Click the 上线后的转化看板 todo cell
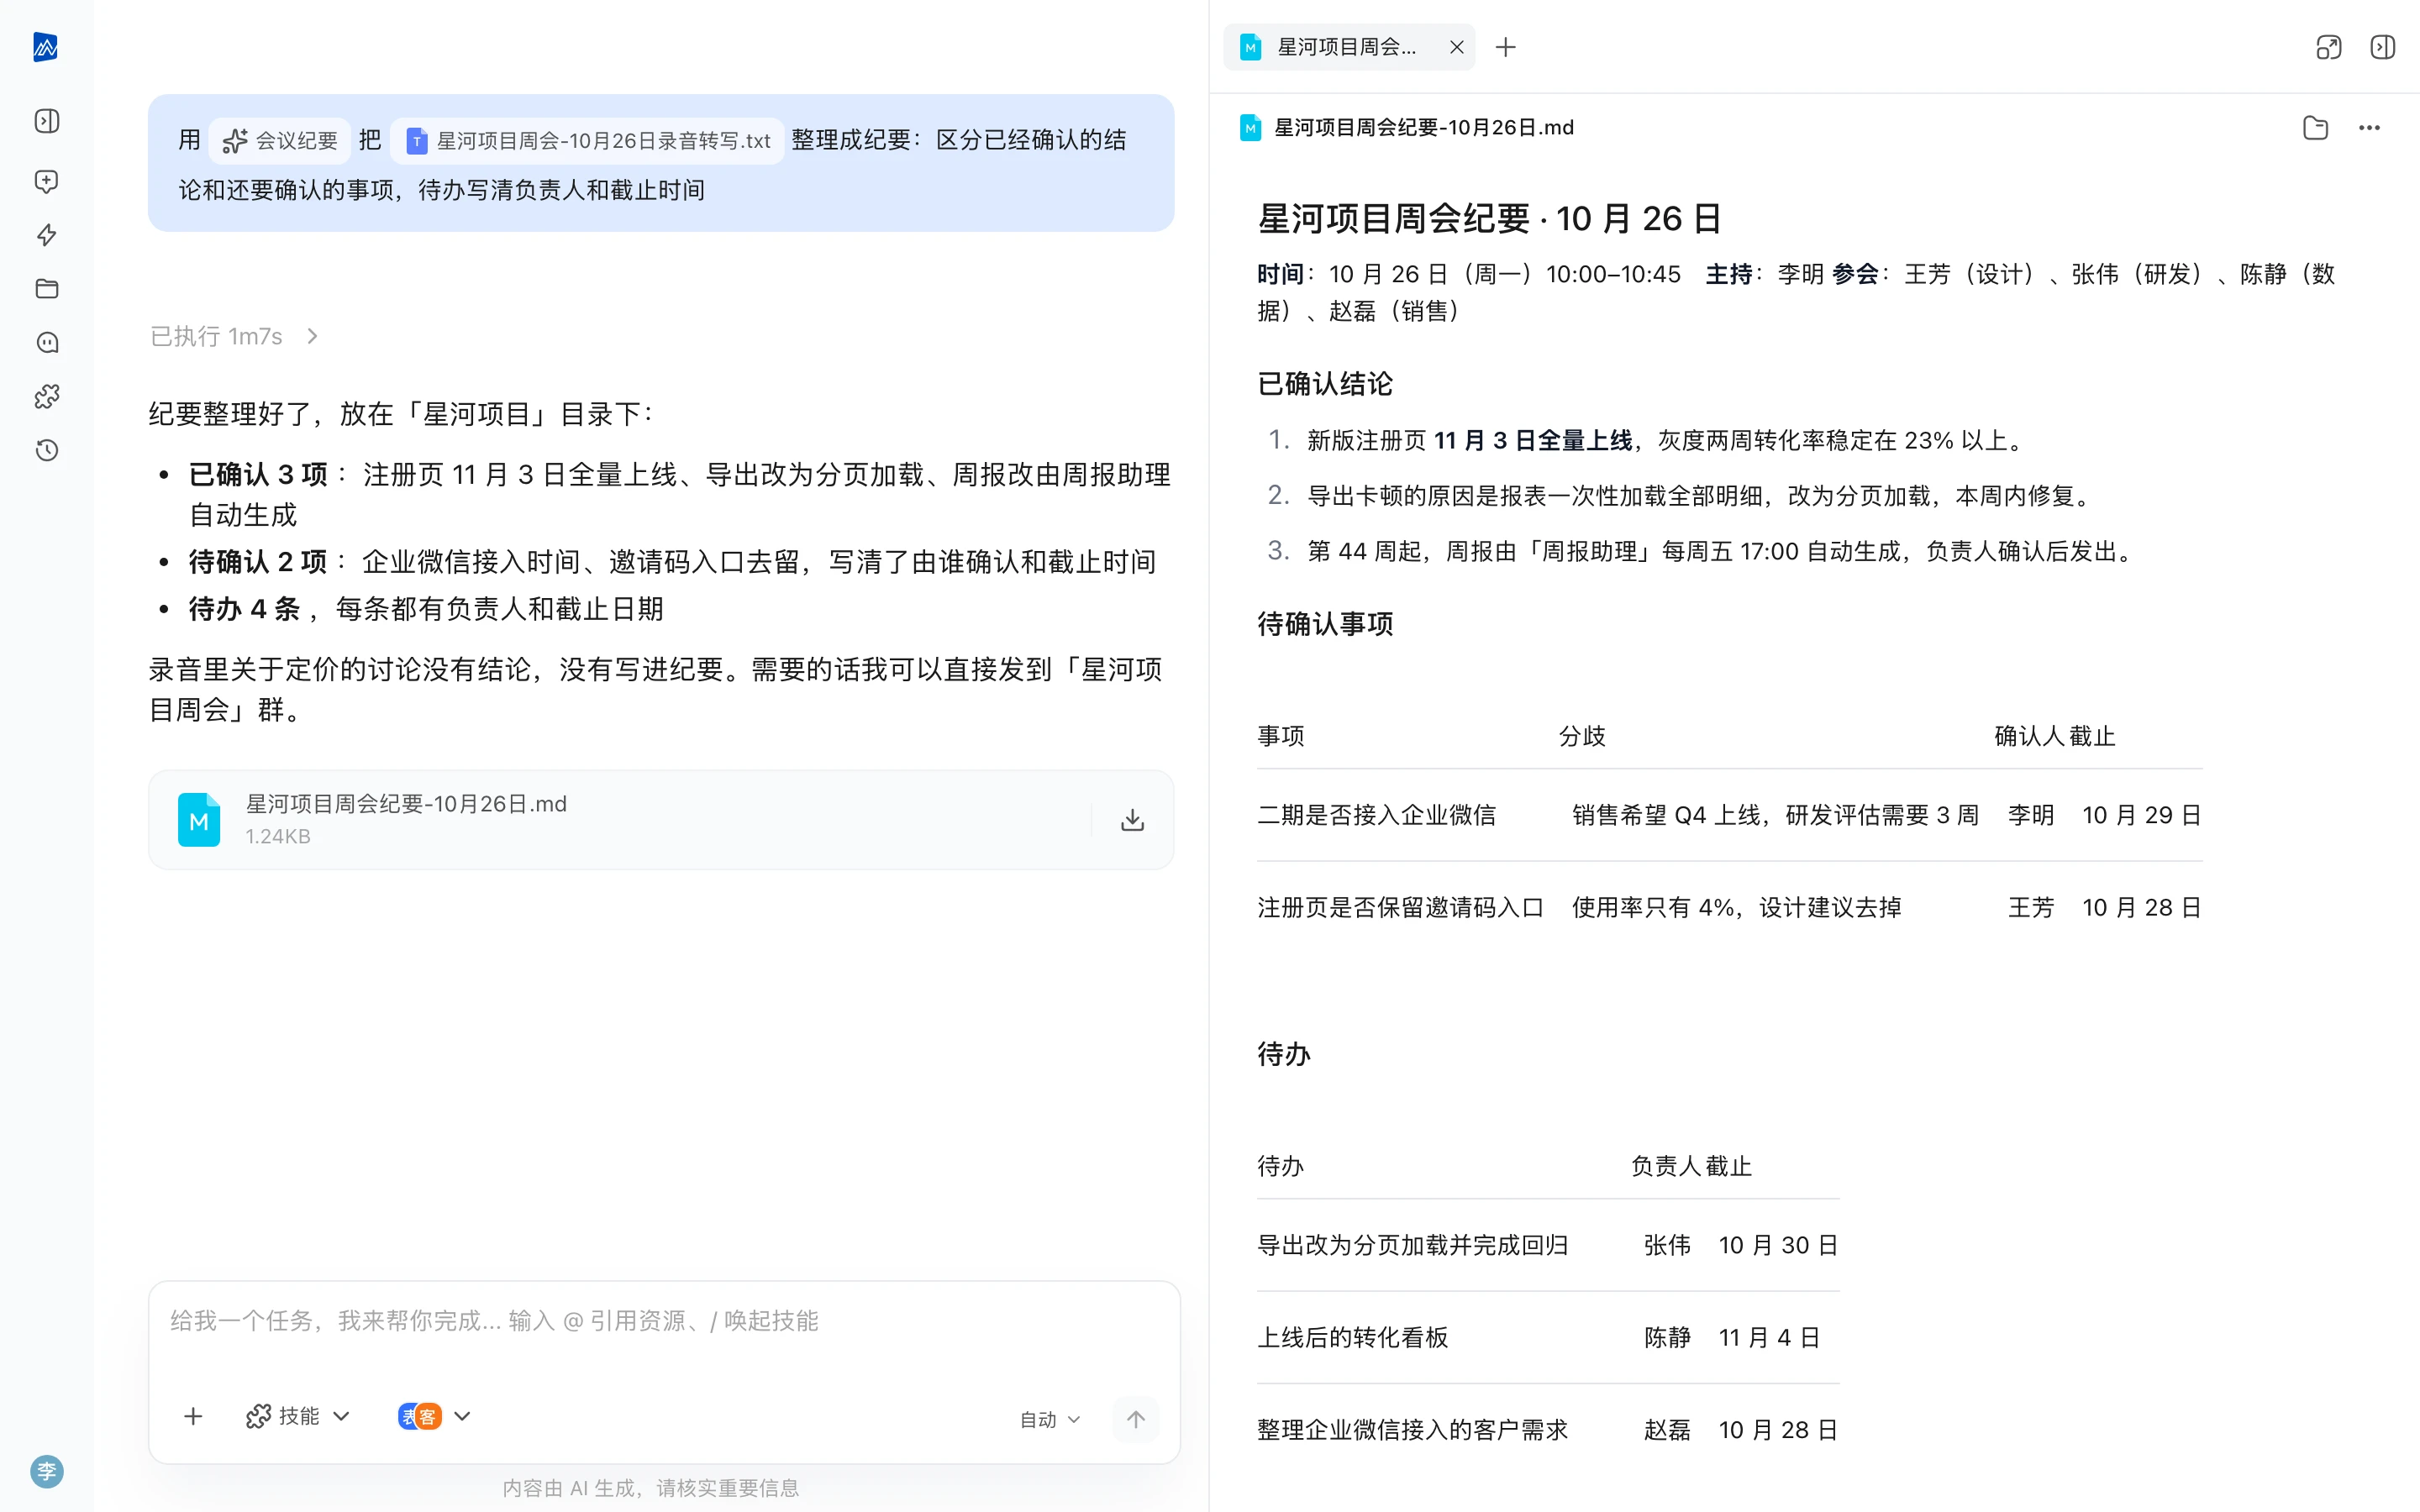This screenshot has width=2420, height=1512. click(x=1352, y=1337)
